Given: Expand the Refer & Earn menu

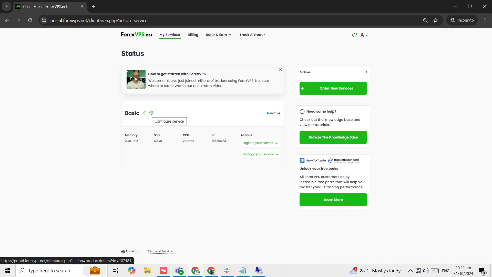Looking at the screenshot, I should click(219, 35).
